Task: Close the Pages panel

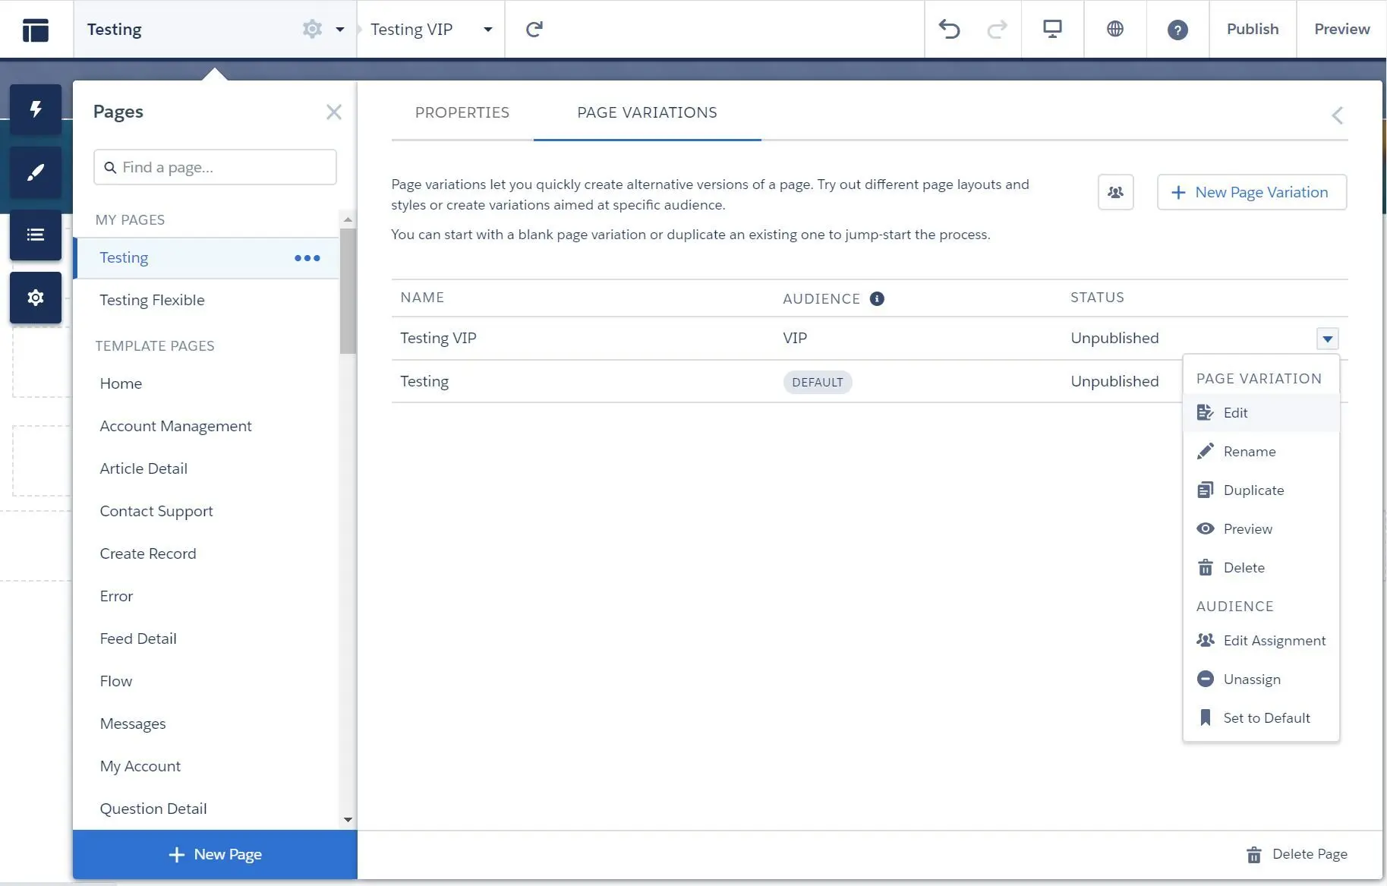Action: coord(333,112)
